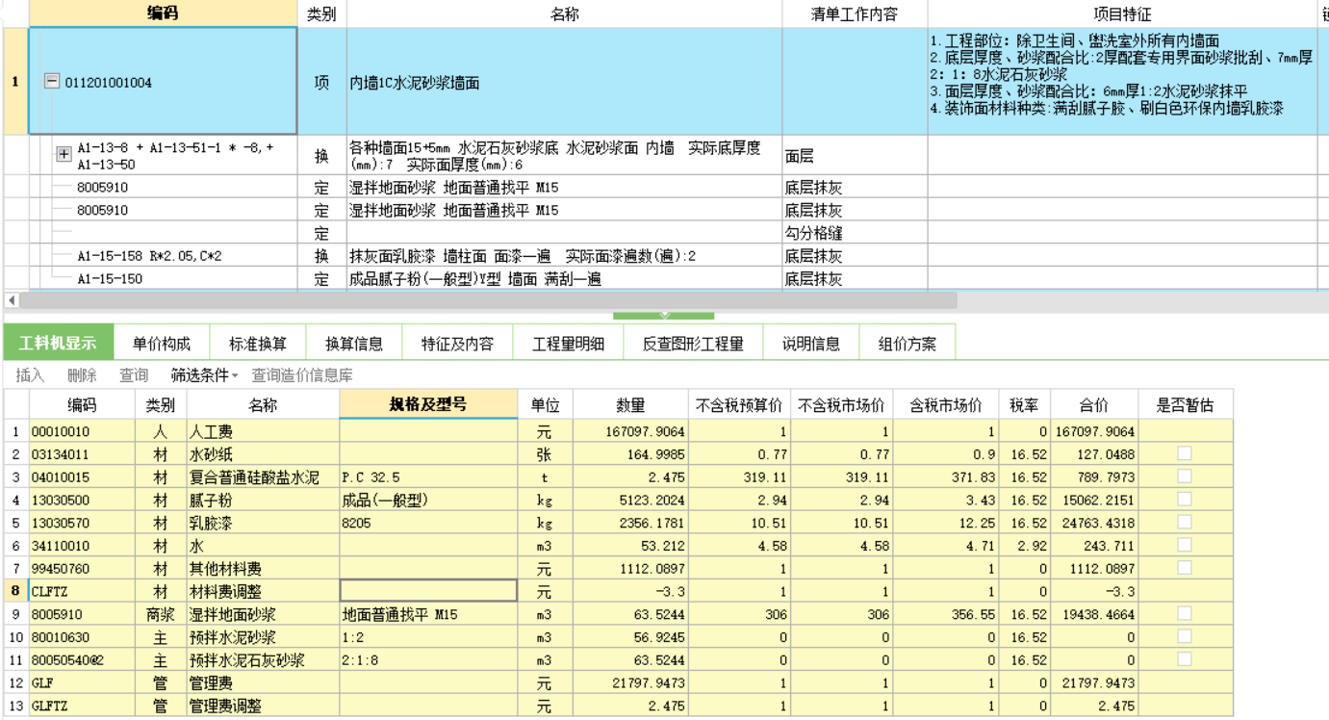Image resolution: width=1329 pixels, height=720 pixels.
Task: Click the 规格及型号 input for 材料费调整
Action: coord(428,591)
